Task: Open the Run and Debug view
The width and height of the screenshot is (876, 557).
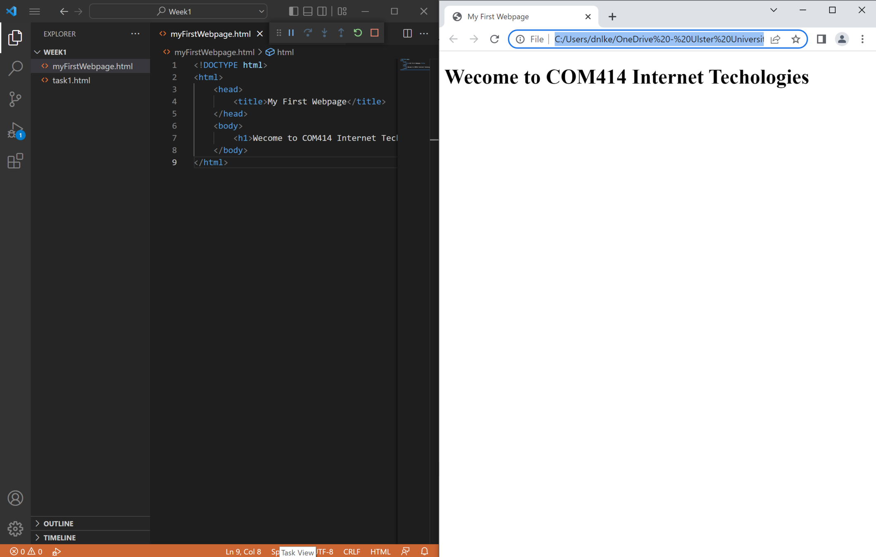Action: 15,130
